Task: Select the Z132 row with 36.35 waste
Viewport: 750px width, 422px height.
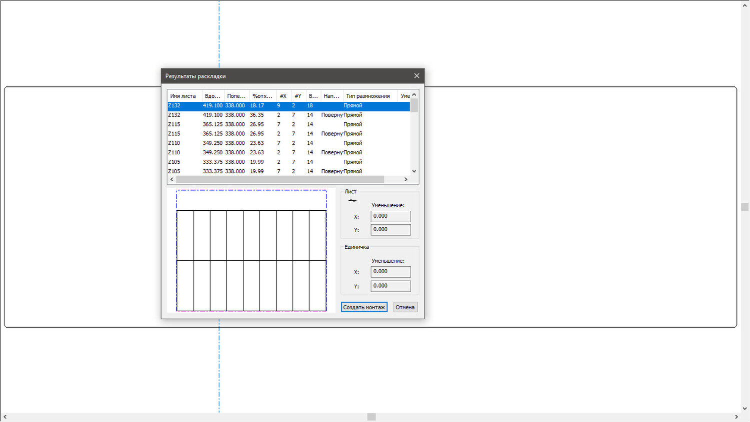Action: [288, 115]
